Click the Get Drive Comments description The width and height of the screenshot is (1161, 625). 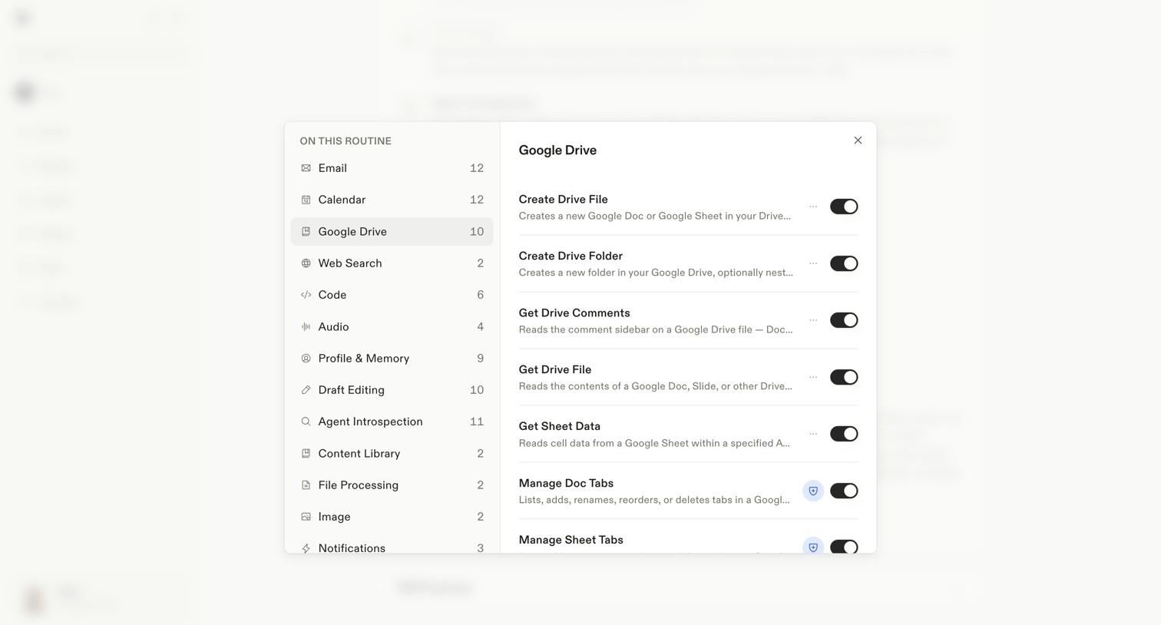(655, 329)
